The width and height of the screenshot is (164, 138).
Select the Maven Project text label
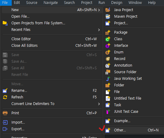click(126, 16)
